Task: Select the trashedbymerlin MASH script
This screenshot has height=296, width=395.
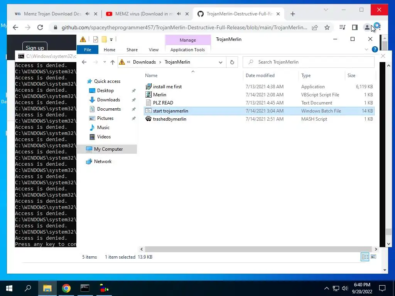Action: (170, 119)
